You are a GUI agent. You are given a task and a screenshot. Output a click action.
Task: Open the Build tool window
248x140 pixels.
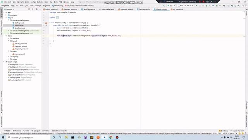pyautogui.click(x=26, y=131)
